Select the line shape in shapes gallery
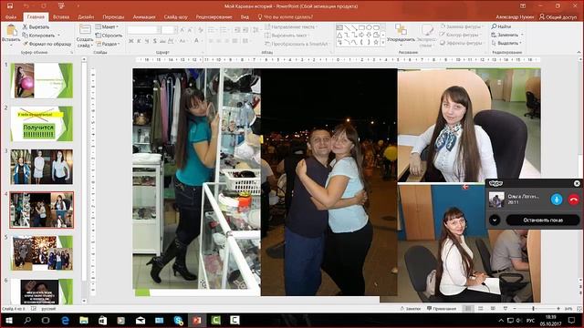Viewport: 584px width, 328px height. tap(347, 27)
